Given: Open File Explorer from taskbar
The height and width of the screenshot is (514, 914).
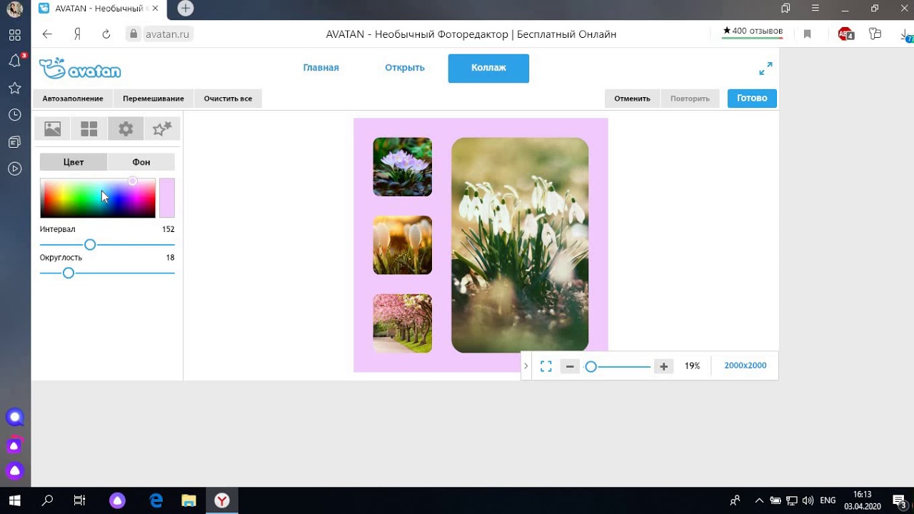Looking at the screenshot, I should pos(189,500).
